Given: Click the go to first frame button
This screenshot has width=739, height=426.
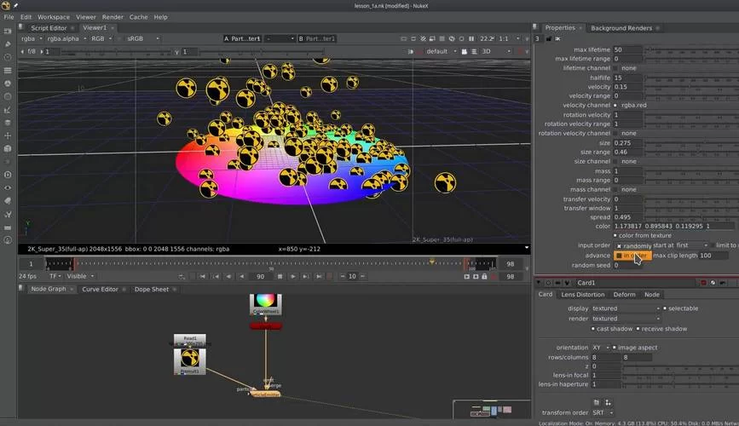Looking at the screenshot, I should [x=203, y=277].
